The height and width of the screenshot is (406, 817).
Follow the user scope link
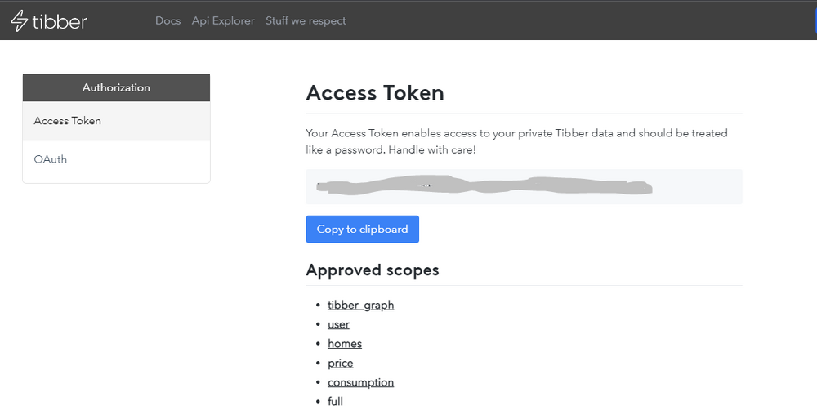tap(338, 324)
